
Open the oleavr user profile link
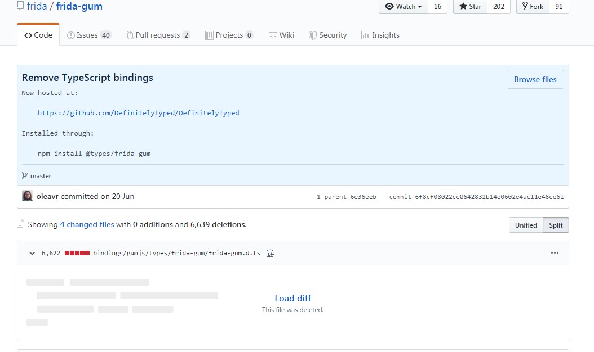(47, 196)
